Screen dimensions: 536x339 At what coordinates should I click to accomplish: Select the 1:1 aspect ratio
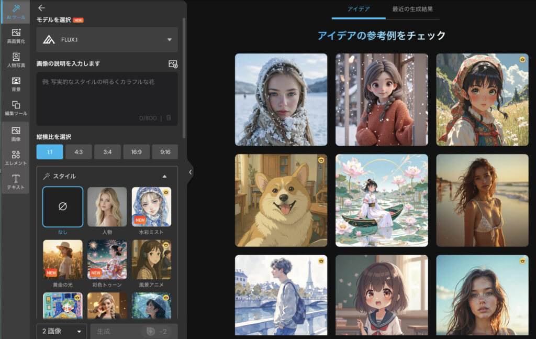50,152
